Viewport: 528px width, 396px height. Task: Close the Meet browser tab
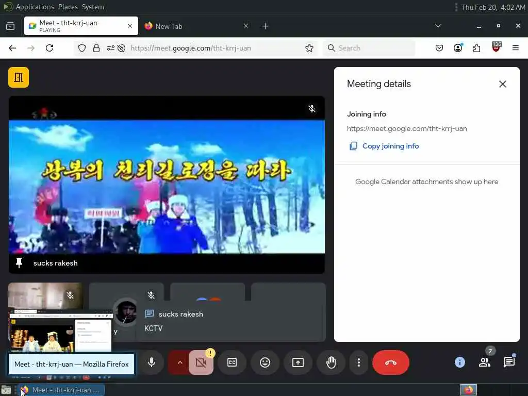pos(129,26)
